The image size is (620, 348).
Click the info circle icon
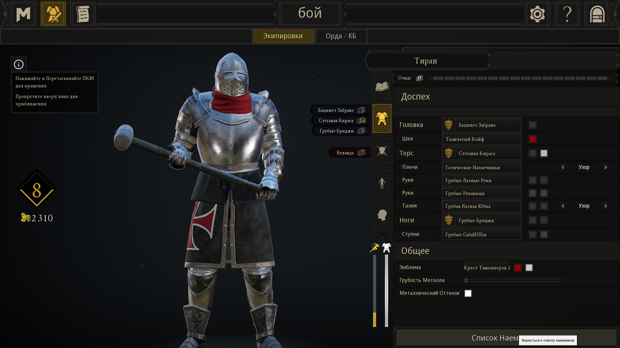(x=19, y=64)
